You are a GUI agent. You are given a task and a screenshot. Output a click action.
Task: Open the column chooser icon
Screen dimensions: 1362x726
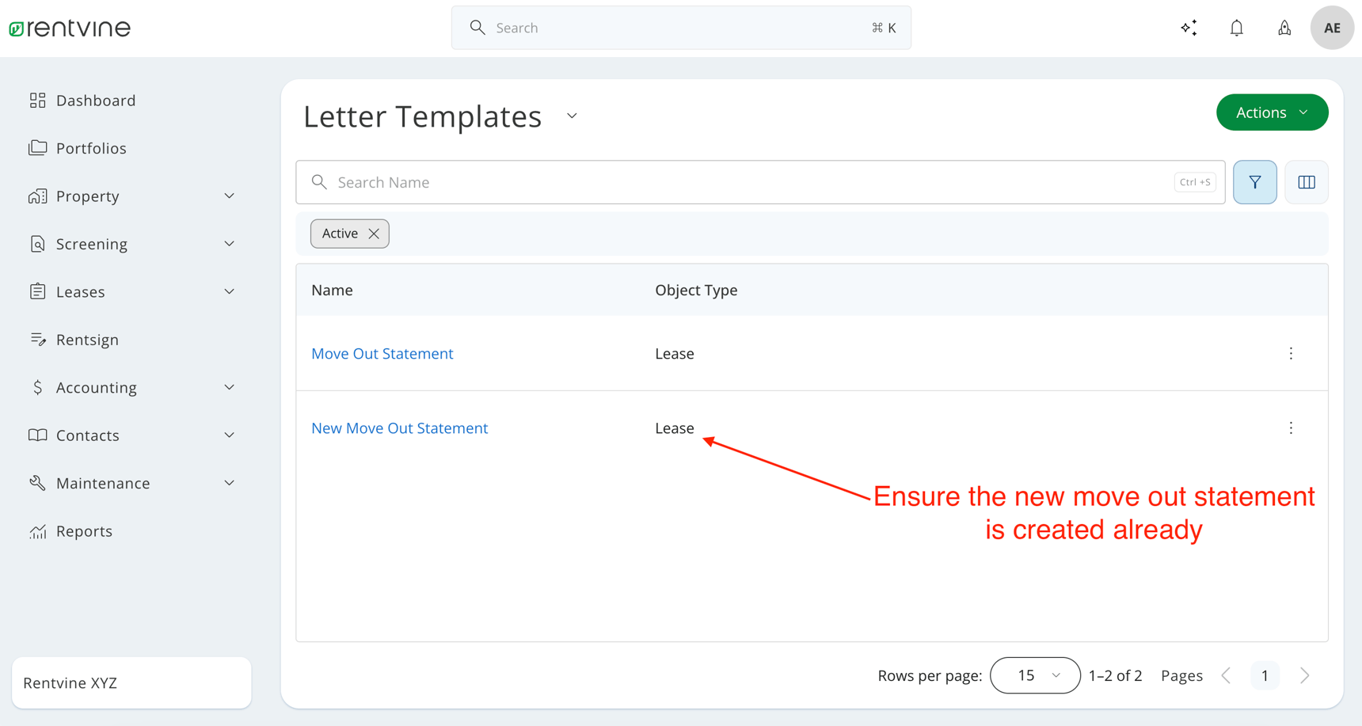click(x=1306, y=182)
